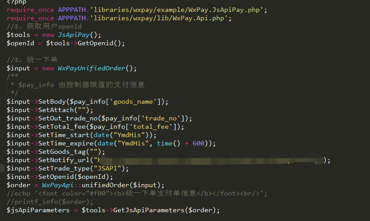Screen dimensions: 370x221
Task: Click the line $input->SetOpenid($openId);
Action: 60,177
